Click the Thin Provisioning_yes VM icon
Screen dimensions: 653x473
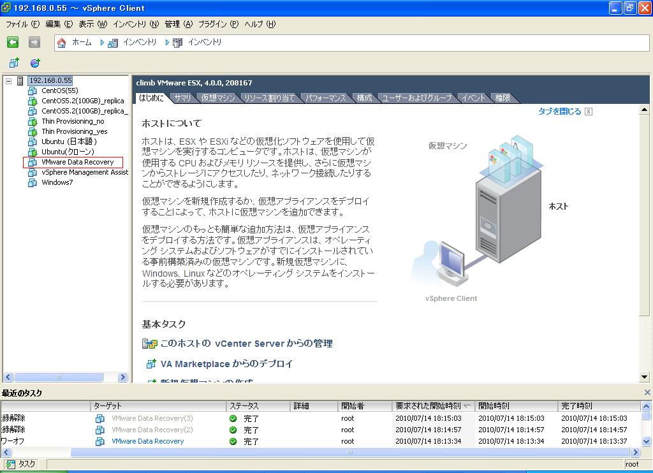pos(33,131)
